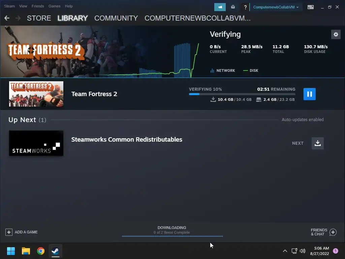Go to the LIBRARY tab

73,18
